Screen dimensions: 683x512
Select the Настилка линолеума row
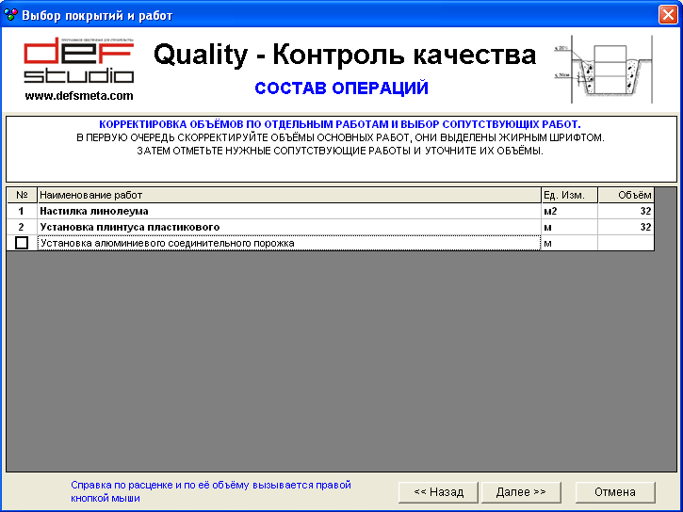(288, 212)
